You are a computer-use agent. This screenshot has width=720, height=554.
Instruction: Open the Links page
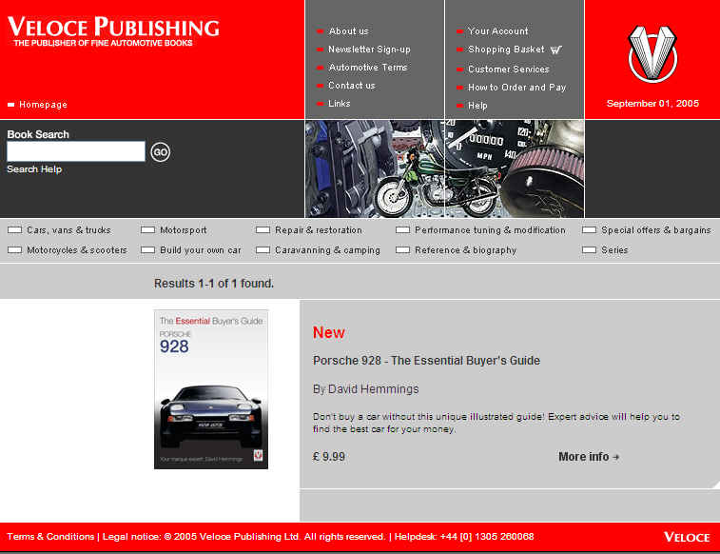point(340,104)
